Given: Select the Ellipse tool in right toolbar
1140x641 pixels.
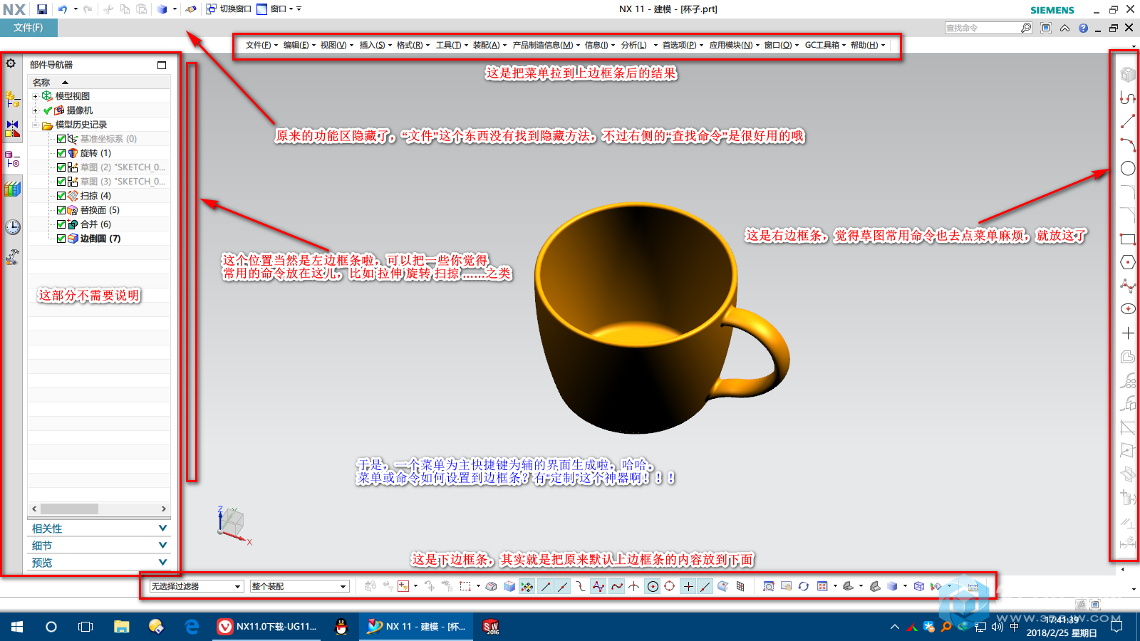Looking at the screenshot, I should point(1128,309).
